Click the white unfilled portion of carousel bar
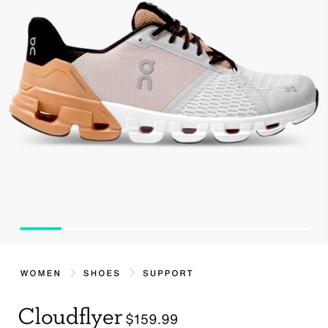 pos(185,228)
